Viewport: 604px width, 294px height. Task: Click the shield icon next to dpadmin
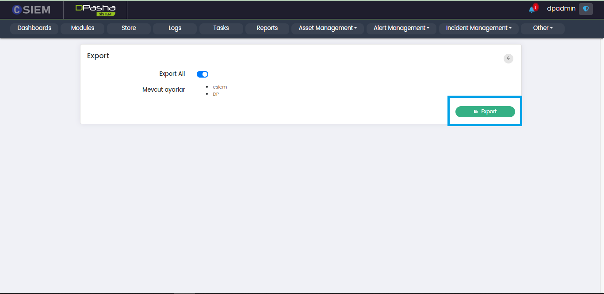[x=585, y=9]
